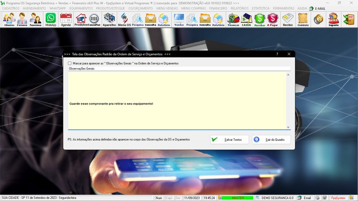
Task: Click the 19:45:24 clock in status bar
Action: tap(209, 198)
